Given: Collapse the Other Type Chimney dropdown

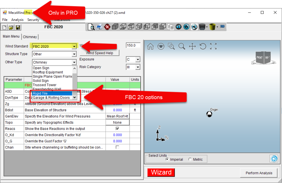Looking at the screenshot, I should (74, 62).
